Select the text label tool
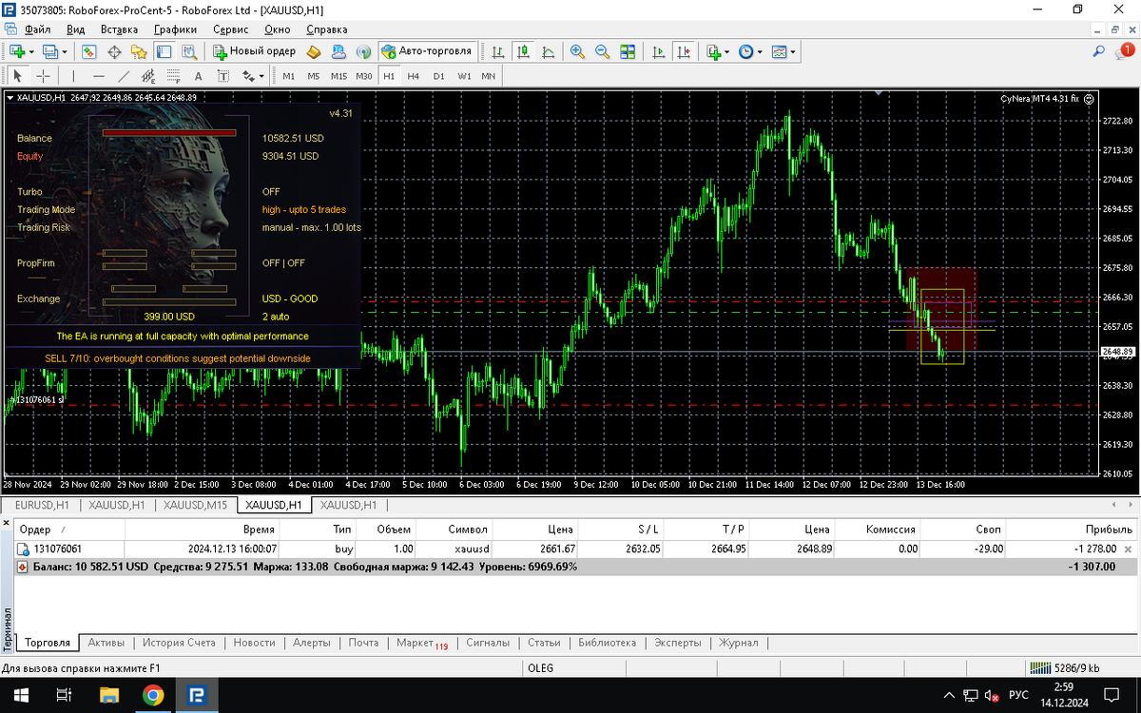The width and height of the screenshot is (1141, 713). pos(198,76)
